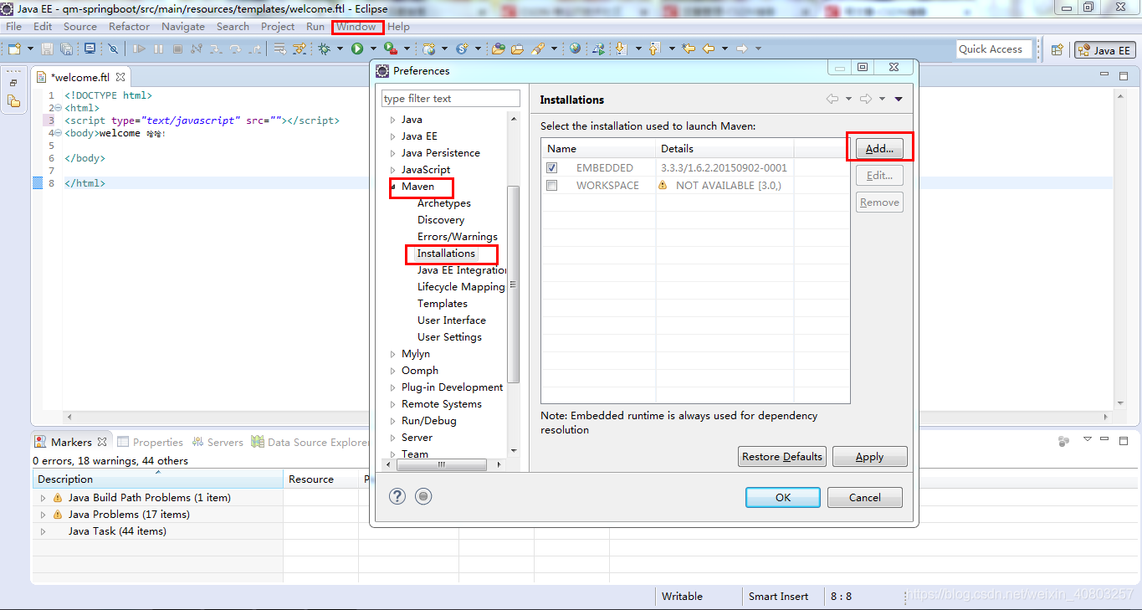
Task: Click the Run Last Tool red toolbox icon
Action: coord(389,49)
